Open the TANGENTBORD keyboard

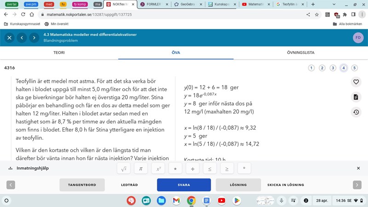tap(82, 185)
